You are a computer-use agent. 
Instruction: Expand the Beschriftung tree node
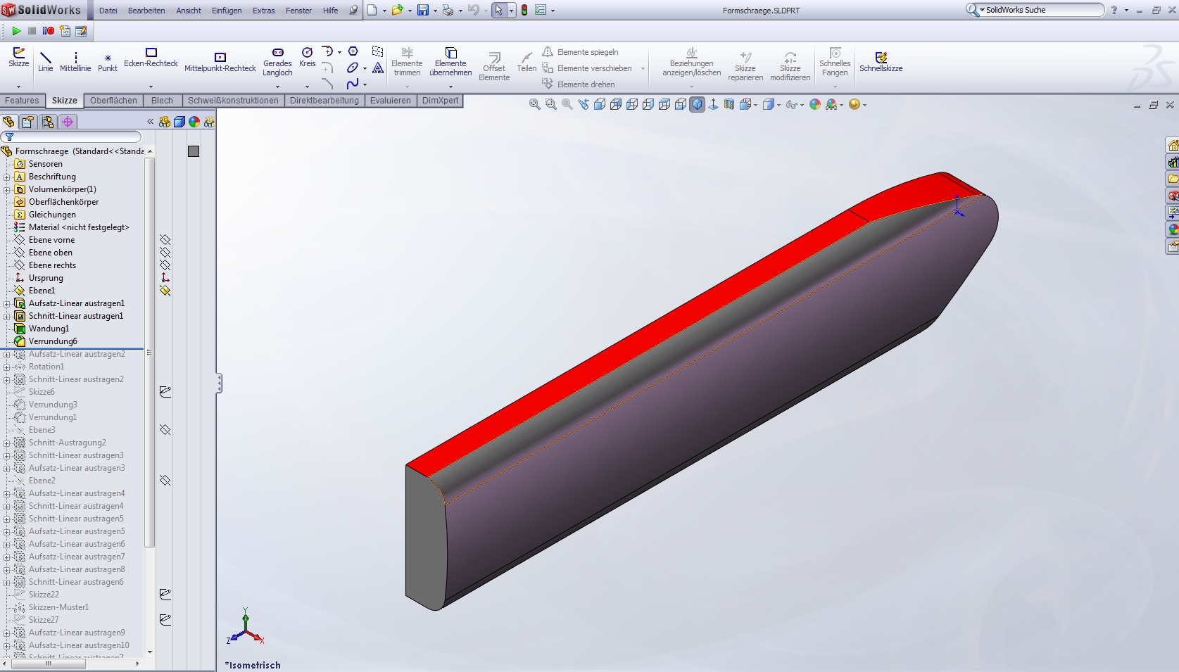coord(7,177)
